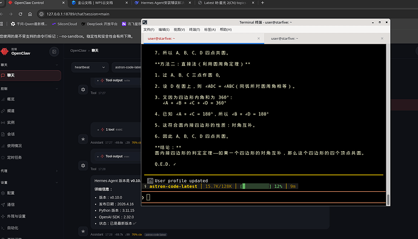Click the star avatar at Assistant 17:27
Image resolution: width=418 pixels, height=239 pixels.
(x=83, y=139)
